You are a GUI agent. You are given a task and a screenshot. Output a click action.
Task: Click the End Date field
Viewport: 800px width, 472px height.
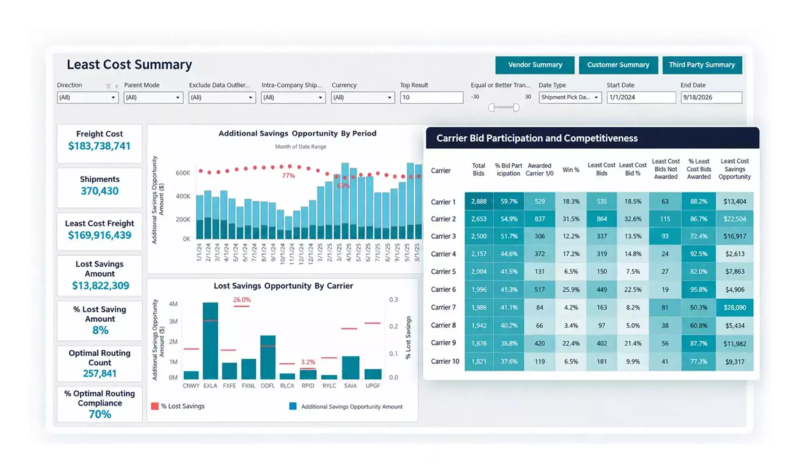(711, 97)
